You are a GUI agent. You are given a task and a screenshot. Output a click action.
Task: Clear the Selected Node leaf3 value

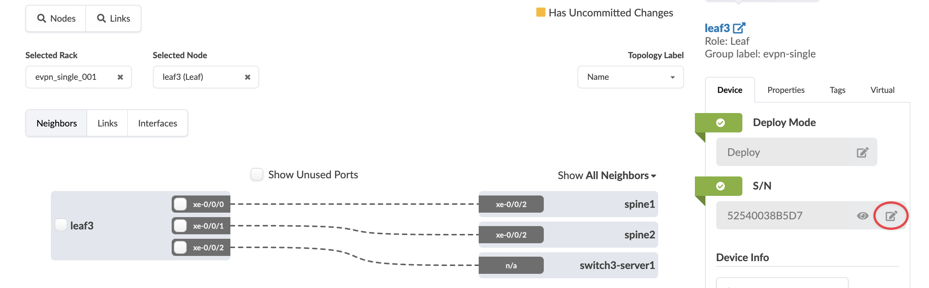point(248,77)
